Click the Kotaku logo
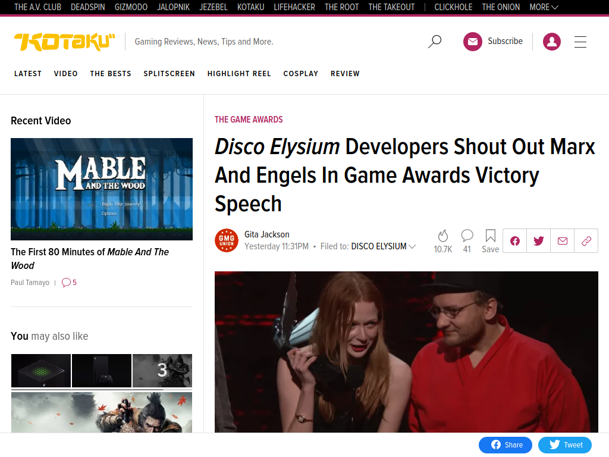Image resolution: width=609 pixels, height=457 pixels. coord(64,42)
